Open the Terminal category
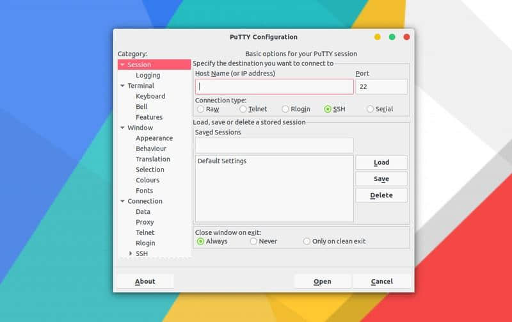The width and height of the screenshot is (512, 322). pyautogui.click(x=141, y=86)
